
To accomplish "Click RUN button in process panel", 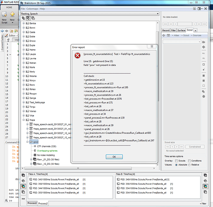I will click(23, 199).
